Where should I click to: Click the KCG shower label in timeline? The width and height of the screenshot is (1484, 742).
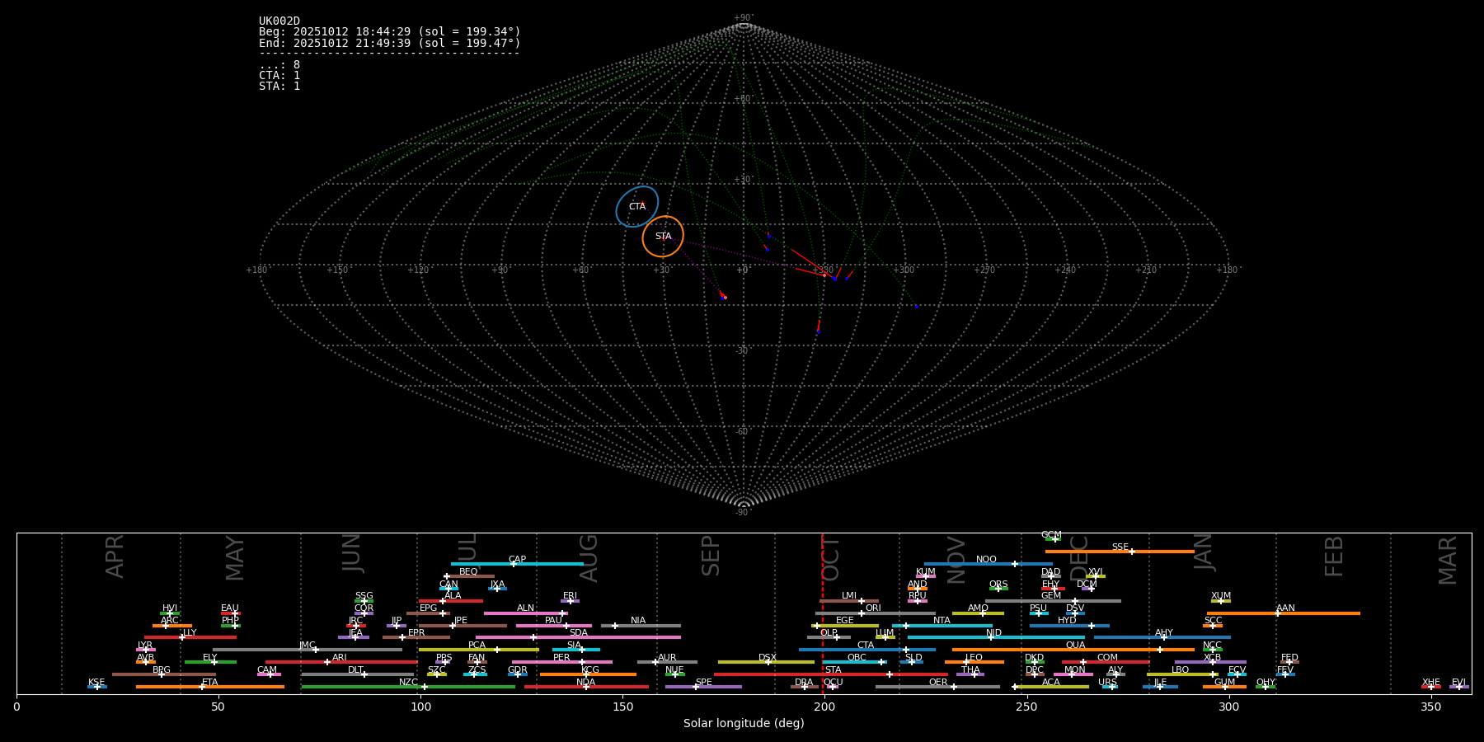(x=590, y=670)
